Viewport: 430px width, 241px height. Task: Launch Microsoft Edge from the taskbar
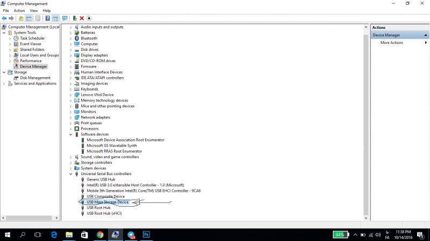click(x=54, y=235)
